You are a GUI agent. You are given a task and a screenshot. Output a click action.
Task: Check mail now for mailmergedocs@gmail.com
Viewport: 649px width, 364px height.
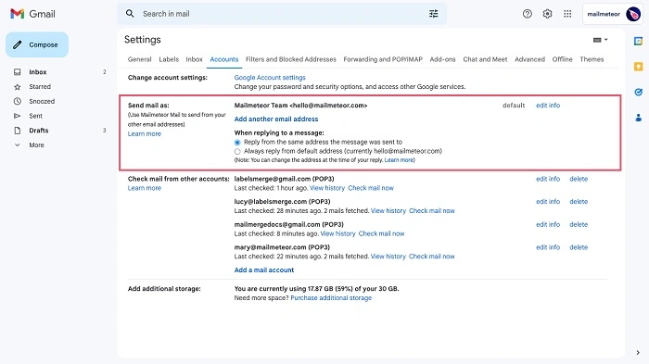point(381,233)
